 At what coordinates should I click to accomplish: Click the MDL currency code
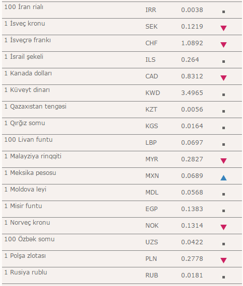pos(152,192)
